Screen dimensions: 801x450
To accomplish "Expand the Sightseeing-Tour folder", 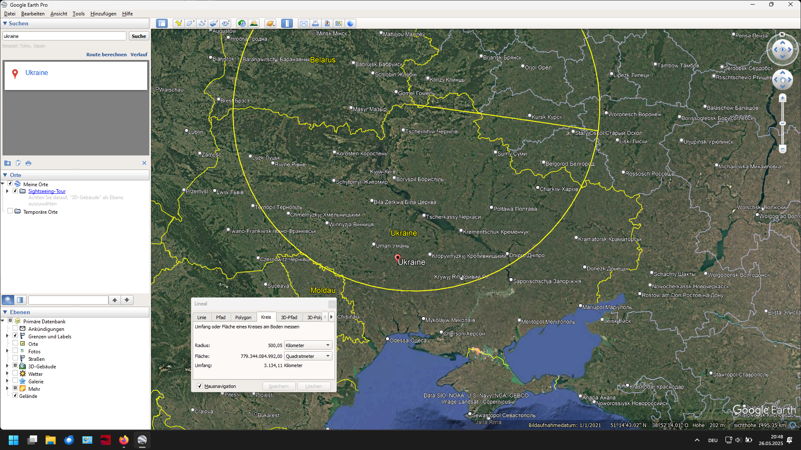I will point(7,191).
